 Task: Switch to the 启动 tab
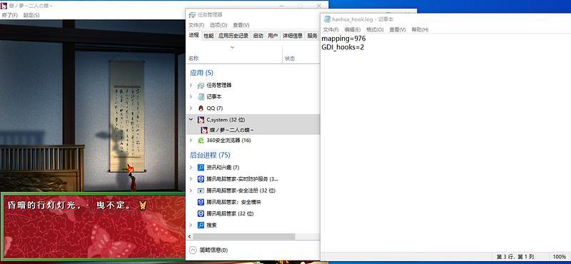pyautogui.click(x=258, y=36)
